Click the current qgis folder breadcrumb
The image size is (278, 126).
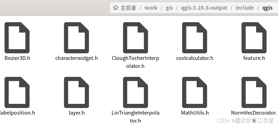click(267, 8)
